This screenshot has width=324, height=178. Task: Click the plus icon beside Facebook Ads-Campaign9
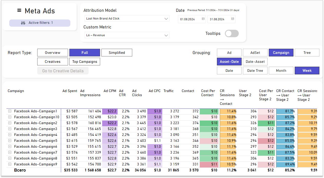point(10,164)
